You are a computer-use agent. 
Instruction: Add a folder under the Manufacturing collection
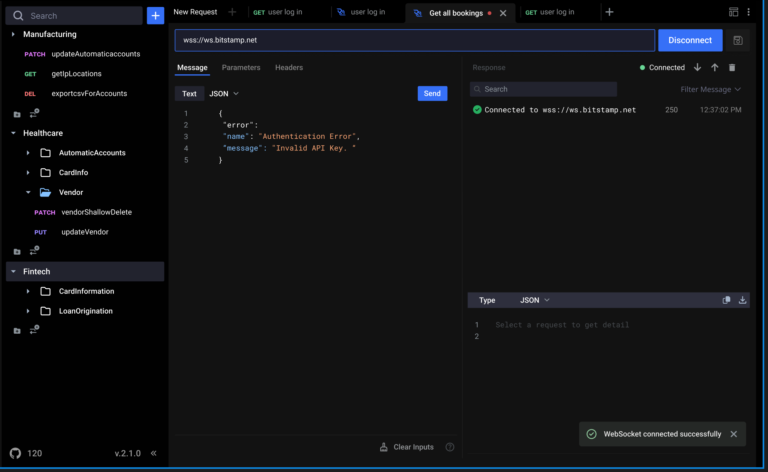pos(17,115)
